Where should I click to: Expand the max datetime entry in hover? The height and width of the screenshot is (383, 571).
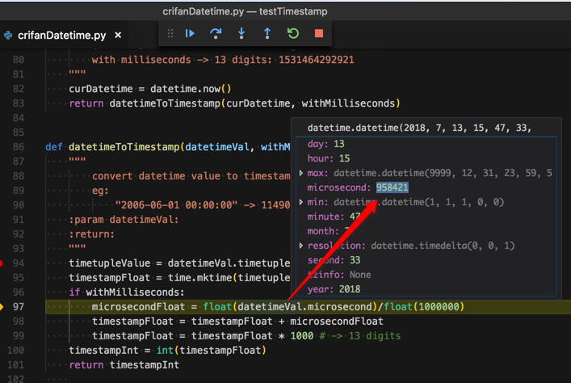click(x=301, y=173)
